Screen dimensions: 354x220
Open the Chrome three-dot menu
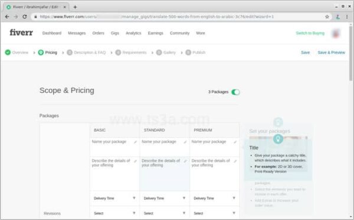tap(347, 16)
